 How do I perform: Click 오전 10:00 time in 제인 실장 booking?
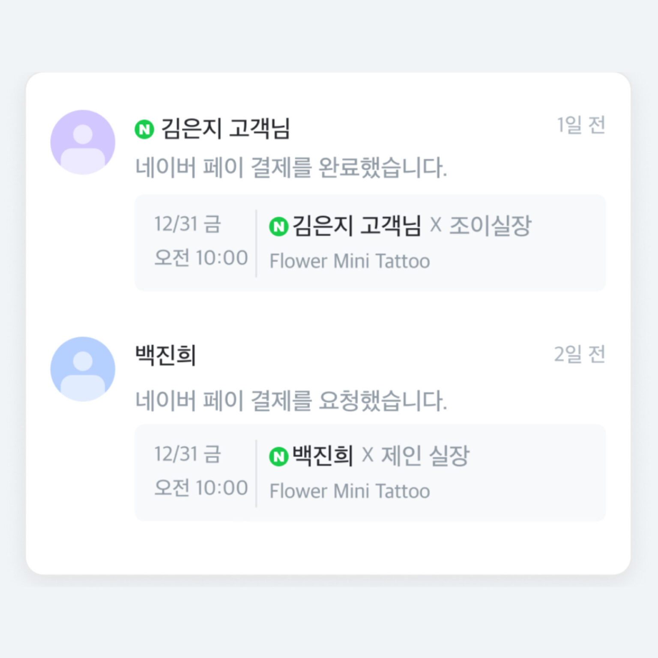pyautogui.click(x=201, y=488)
